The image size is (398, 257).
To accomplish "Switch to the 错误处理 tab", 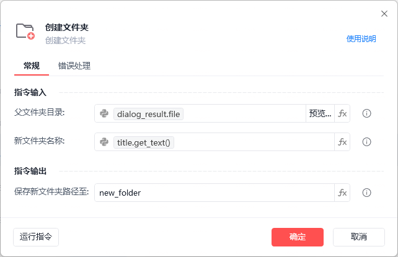I will [74, 66].
